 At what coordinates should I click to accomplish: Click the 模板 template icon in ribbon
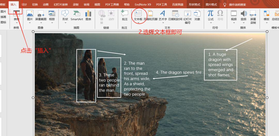click(x=267, y=13)
